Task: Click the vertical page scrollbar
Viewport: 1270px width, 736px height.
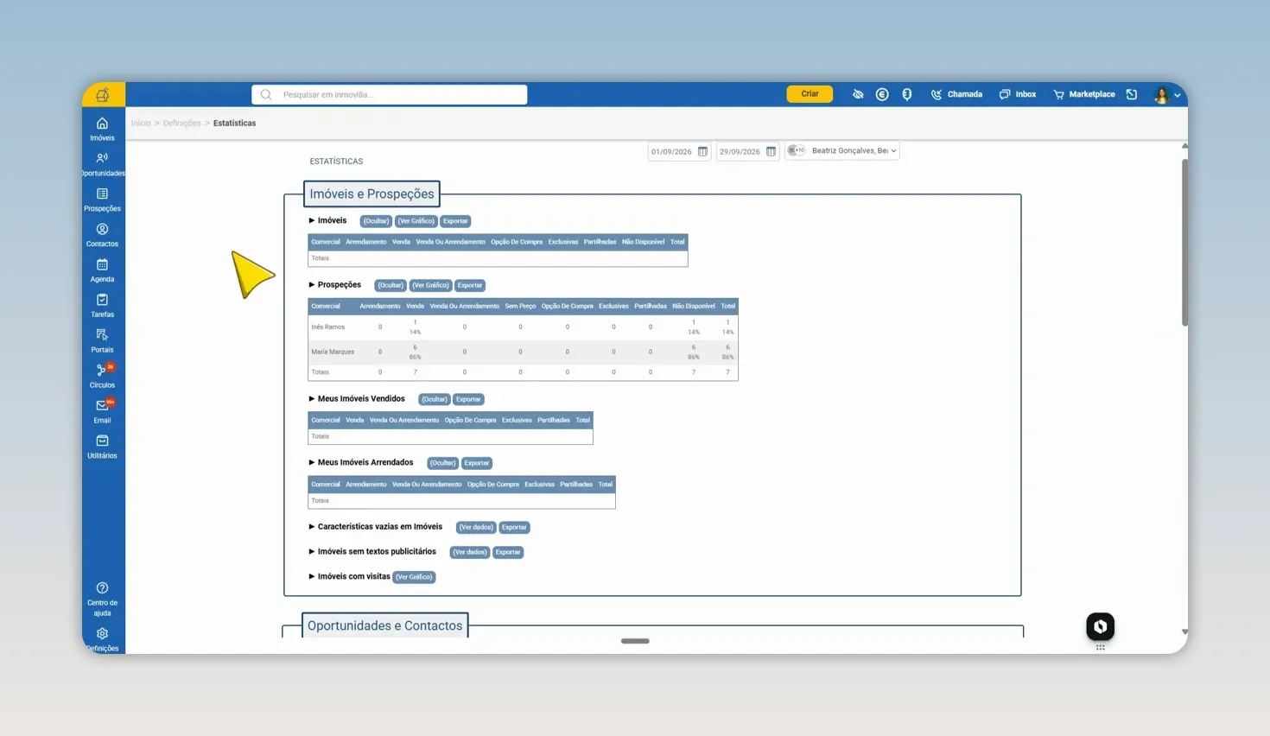Action: pyautogui.click(x=1184, y=242)
